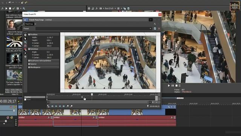Toggle the snapping magnet icon in Pan/Crop

click(25, 46)
